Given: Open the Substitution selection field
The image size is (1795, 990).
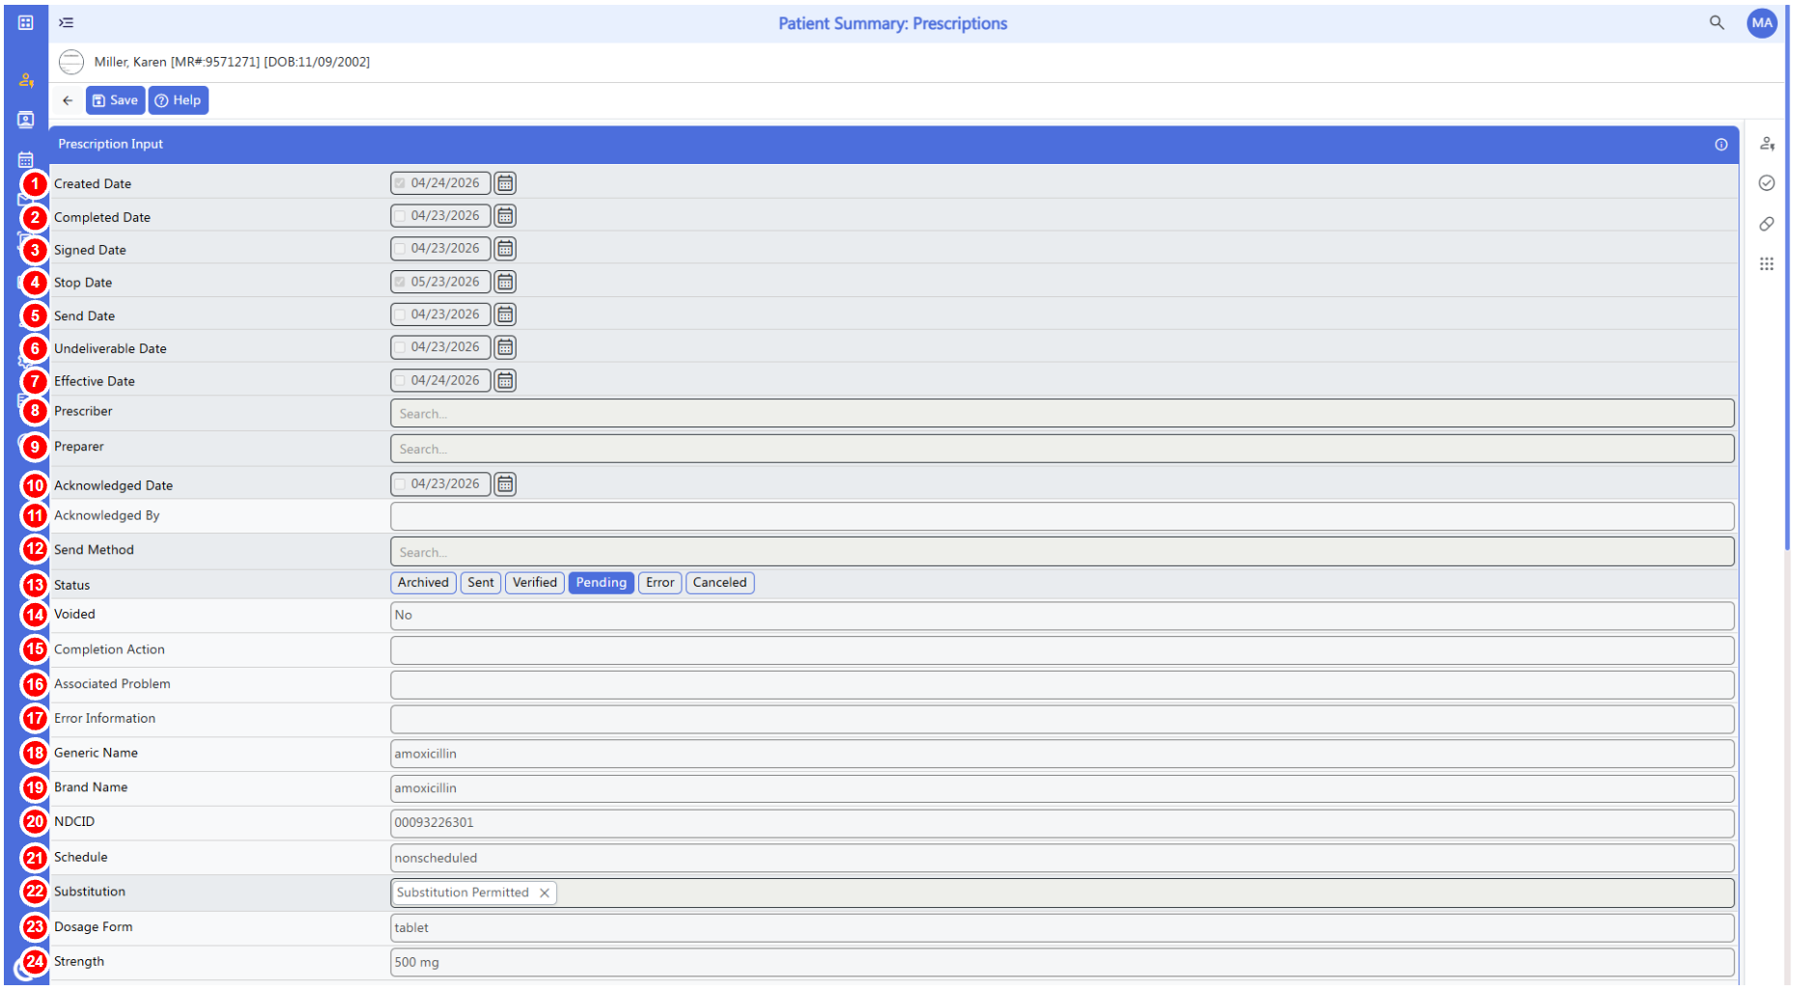Looking at the screenshot, I should (1062, 894).
